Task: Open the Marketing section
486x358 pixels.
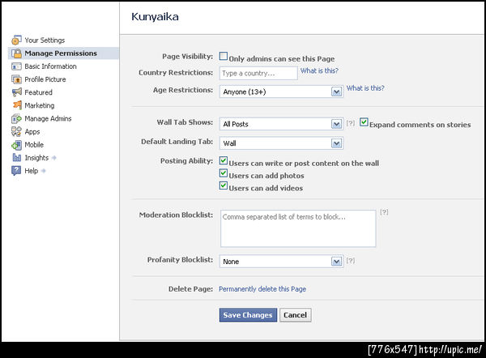Action: (40, 105)
